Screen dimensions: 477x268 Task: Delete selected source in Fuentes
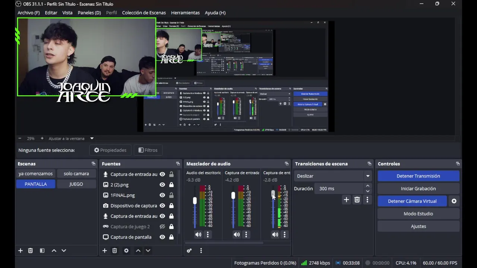pyautogui.click(x=115, y=251)
